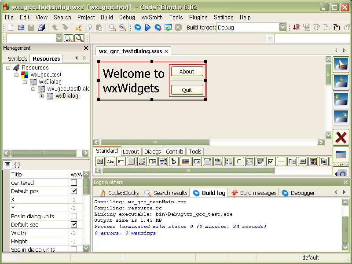The image size is (352, 264).
Task: Save all files using the stacked disks icon
Action: (41, 28)
